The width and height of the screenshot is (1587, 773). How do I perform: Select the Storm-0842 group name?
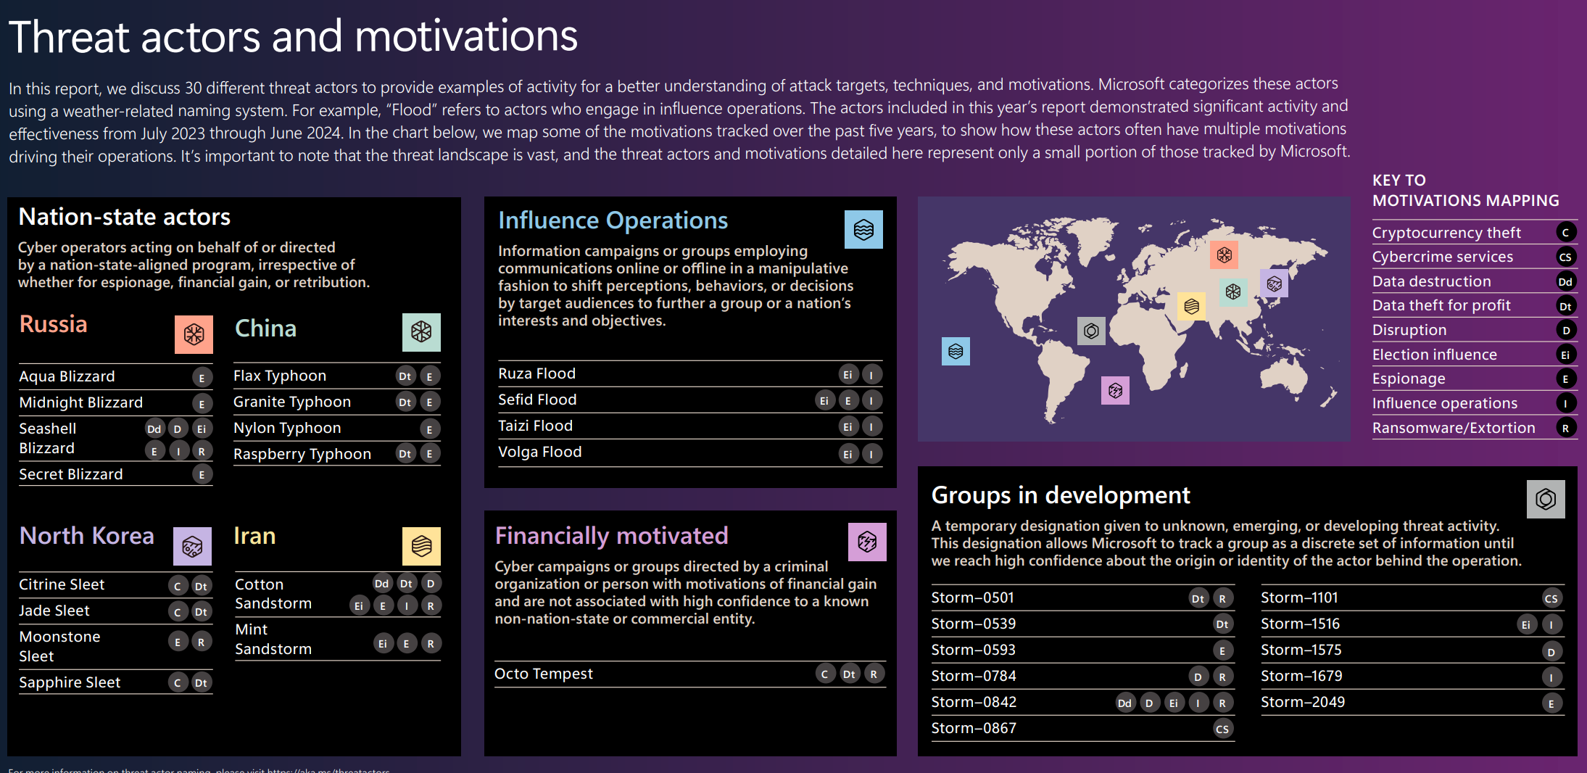click(x=974, y=702)
